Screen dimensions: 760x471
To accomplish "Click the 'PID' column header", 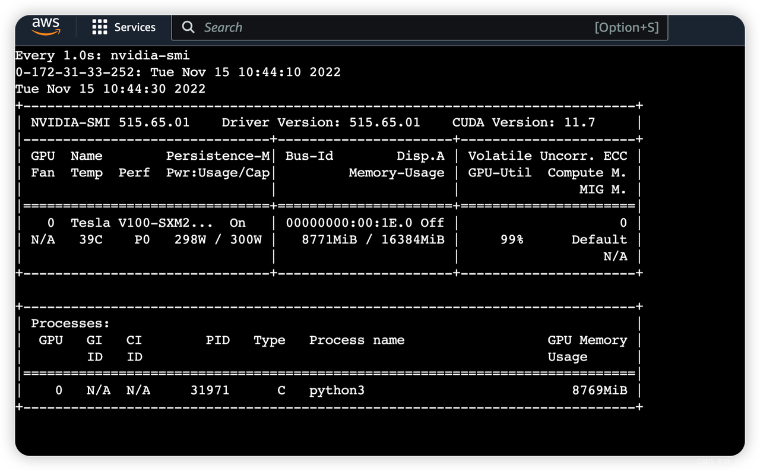I will click(217, 340).
